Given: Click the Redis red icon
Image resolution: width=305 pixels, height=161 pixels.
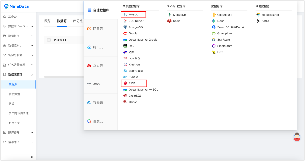Looking at the screenshot, I should pyautogui.click(x=170, y=21).
